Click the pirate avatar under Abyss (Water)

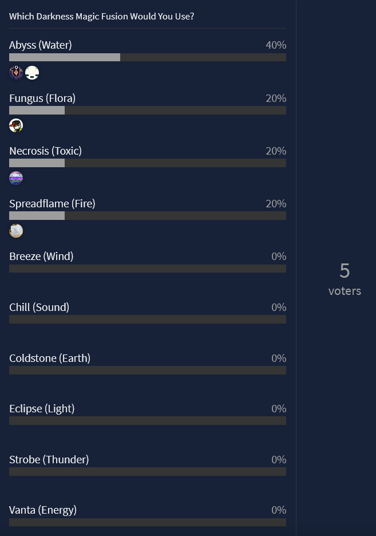coord(16,73)
